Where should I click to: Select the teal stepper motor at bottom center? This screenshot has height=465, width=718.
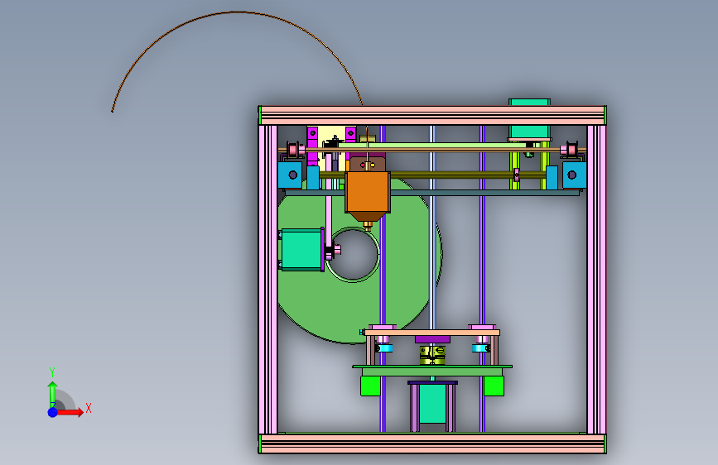[432, 404]
